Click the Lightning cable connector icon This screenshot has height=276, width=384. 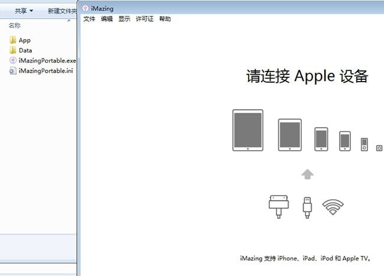point(307,207)
